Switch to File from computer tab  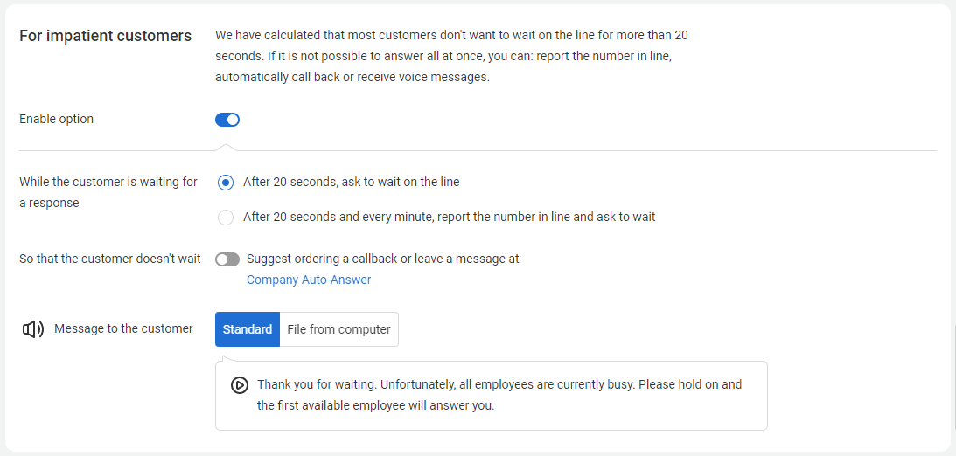338,329
